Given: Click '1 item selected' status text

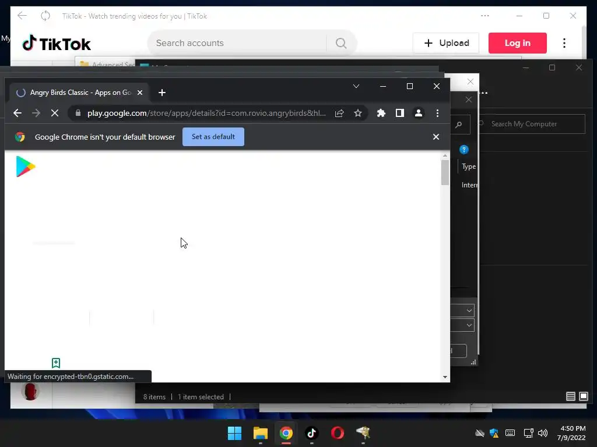Looking at the screenshot, I should pyautogui.click(x=201, y=397).
